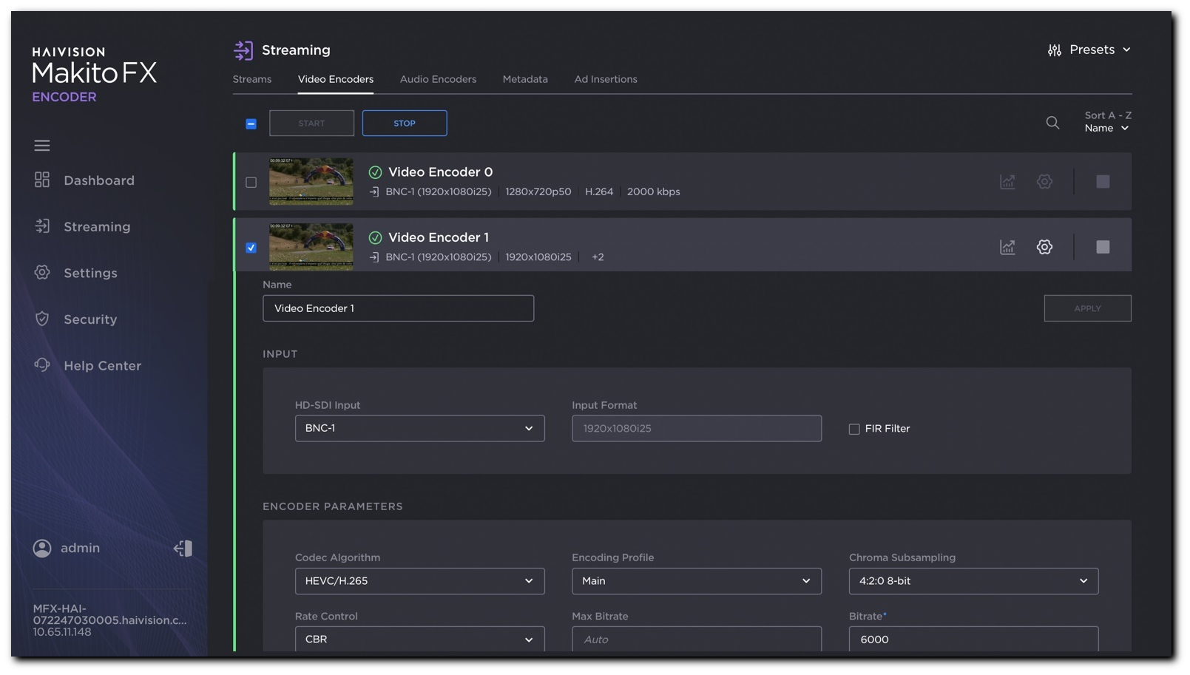This screenshot has height=675, width=1190.
Task: Click the 2000 kbps value on Encoder 0
Action: (654, 191)
